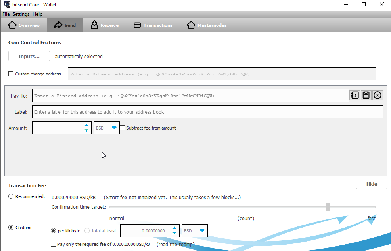The height and width of the screenshot is (251, 391).
Task: Click the 'Coin Control Features' heading
Action: (34, 43)
